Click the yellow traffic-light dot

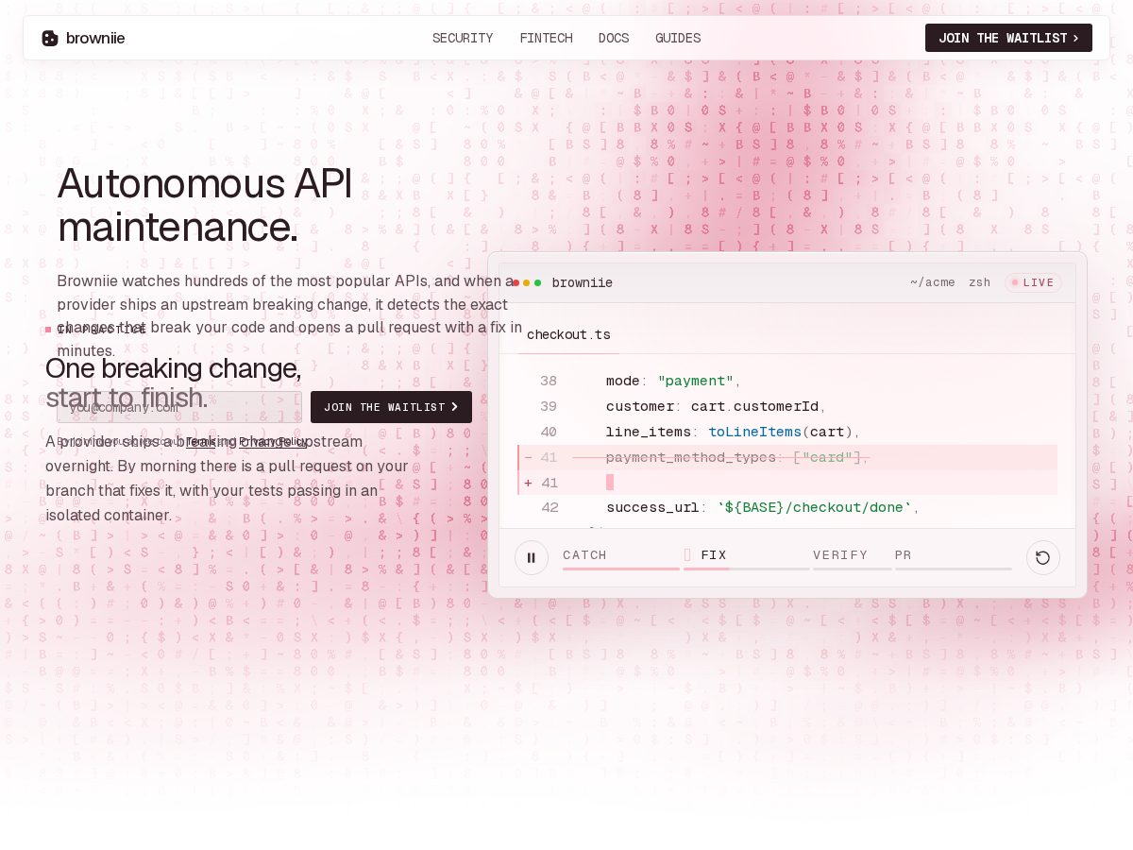527,282
